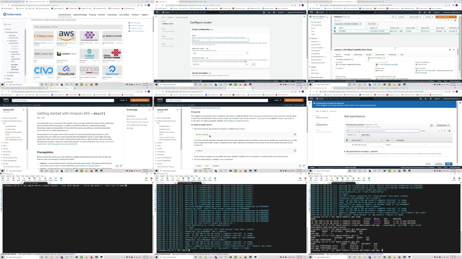The height and width of the screenshot is (259, 462).
Task: Tick the IAMFullAccess policy checkbox
Action: click(347, 145)
